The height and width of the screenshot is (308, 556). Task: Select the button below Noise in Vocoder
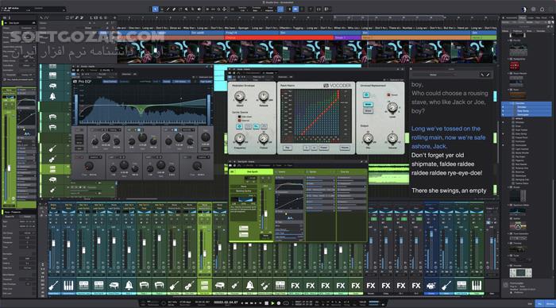coord(368,111)
